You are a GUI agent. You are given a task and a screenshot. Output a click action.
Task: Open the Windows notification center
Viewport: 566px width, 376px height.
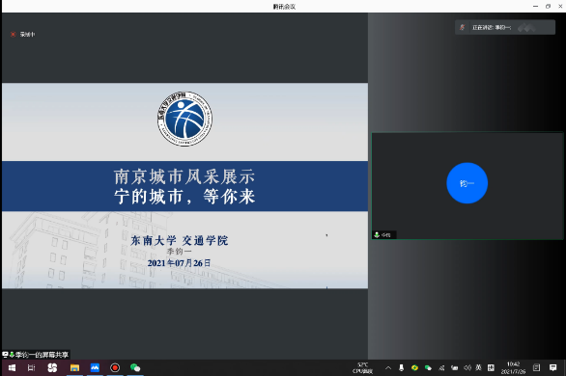(x=553, y=367)
